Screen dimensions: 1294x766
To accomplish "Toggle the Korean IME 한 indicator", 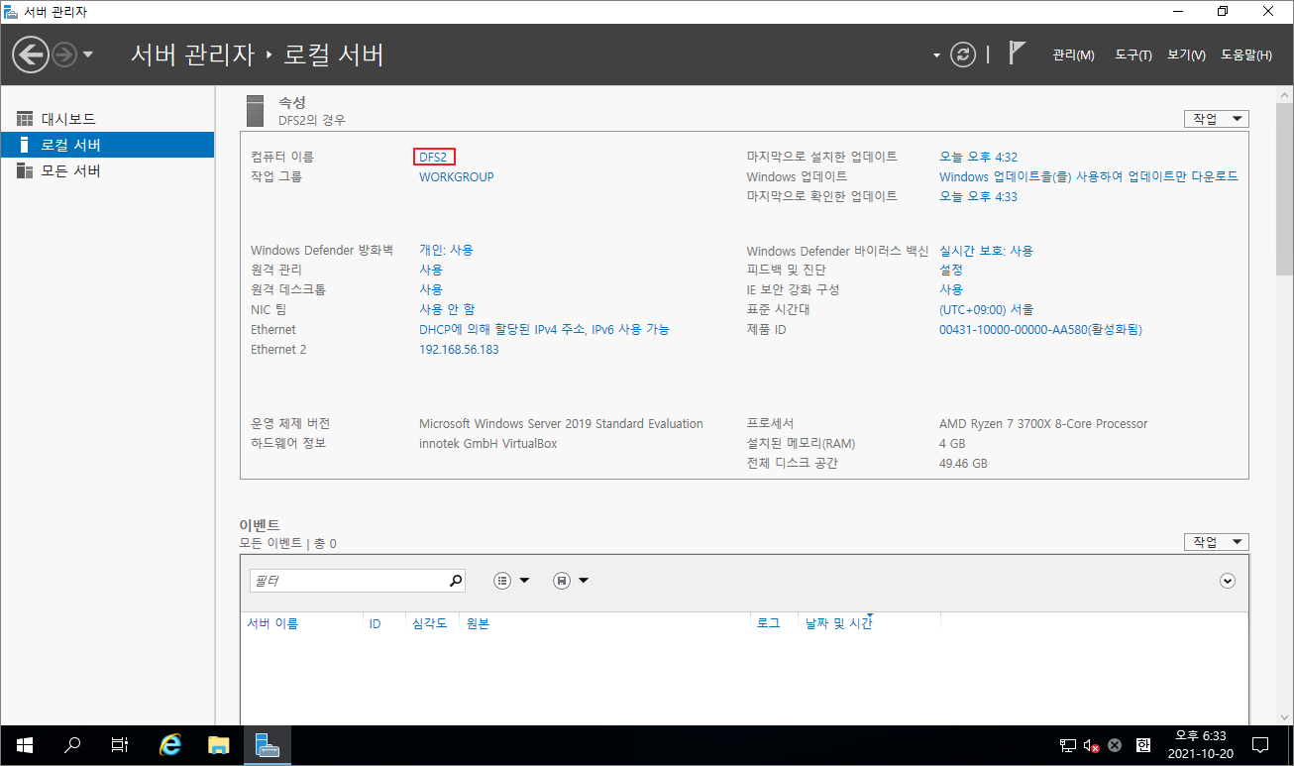I will point(1142,745).
